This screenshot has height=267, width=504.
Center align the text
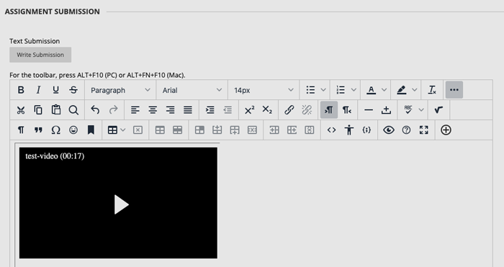pos(153,110)
